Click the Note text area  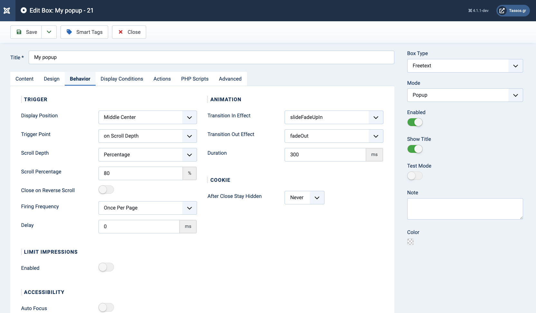click(465, 209)
